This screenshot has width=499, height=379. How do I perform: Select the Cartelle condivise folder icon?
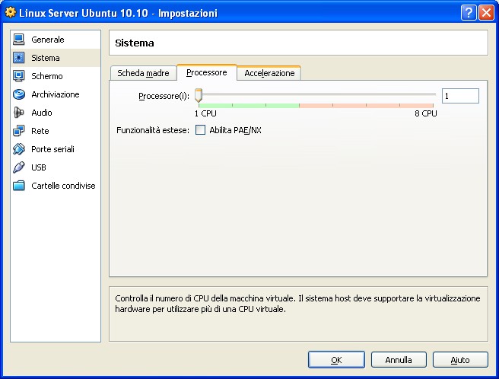19,186
